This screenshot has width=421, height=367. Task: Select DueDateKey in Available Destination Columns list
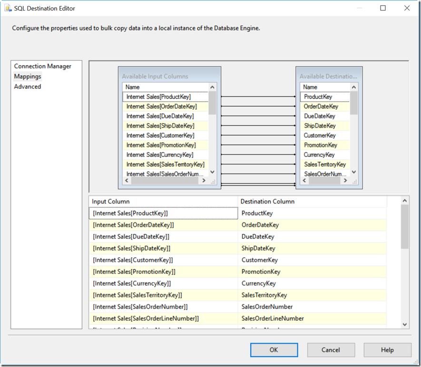pos(325,116)
